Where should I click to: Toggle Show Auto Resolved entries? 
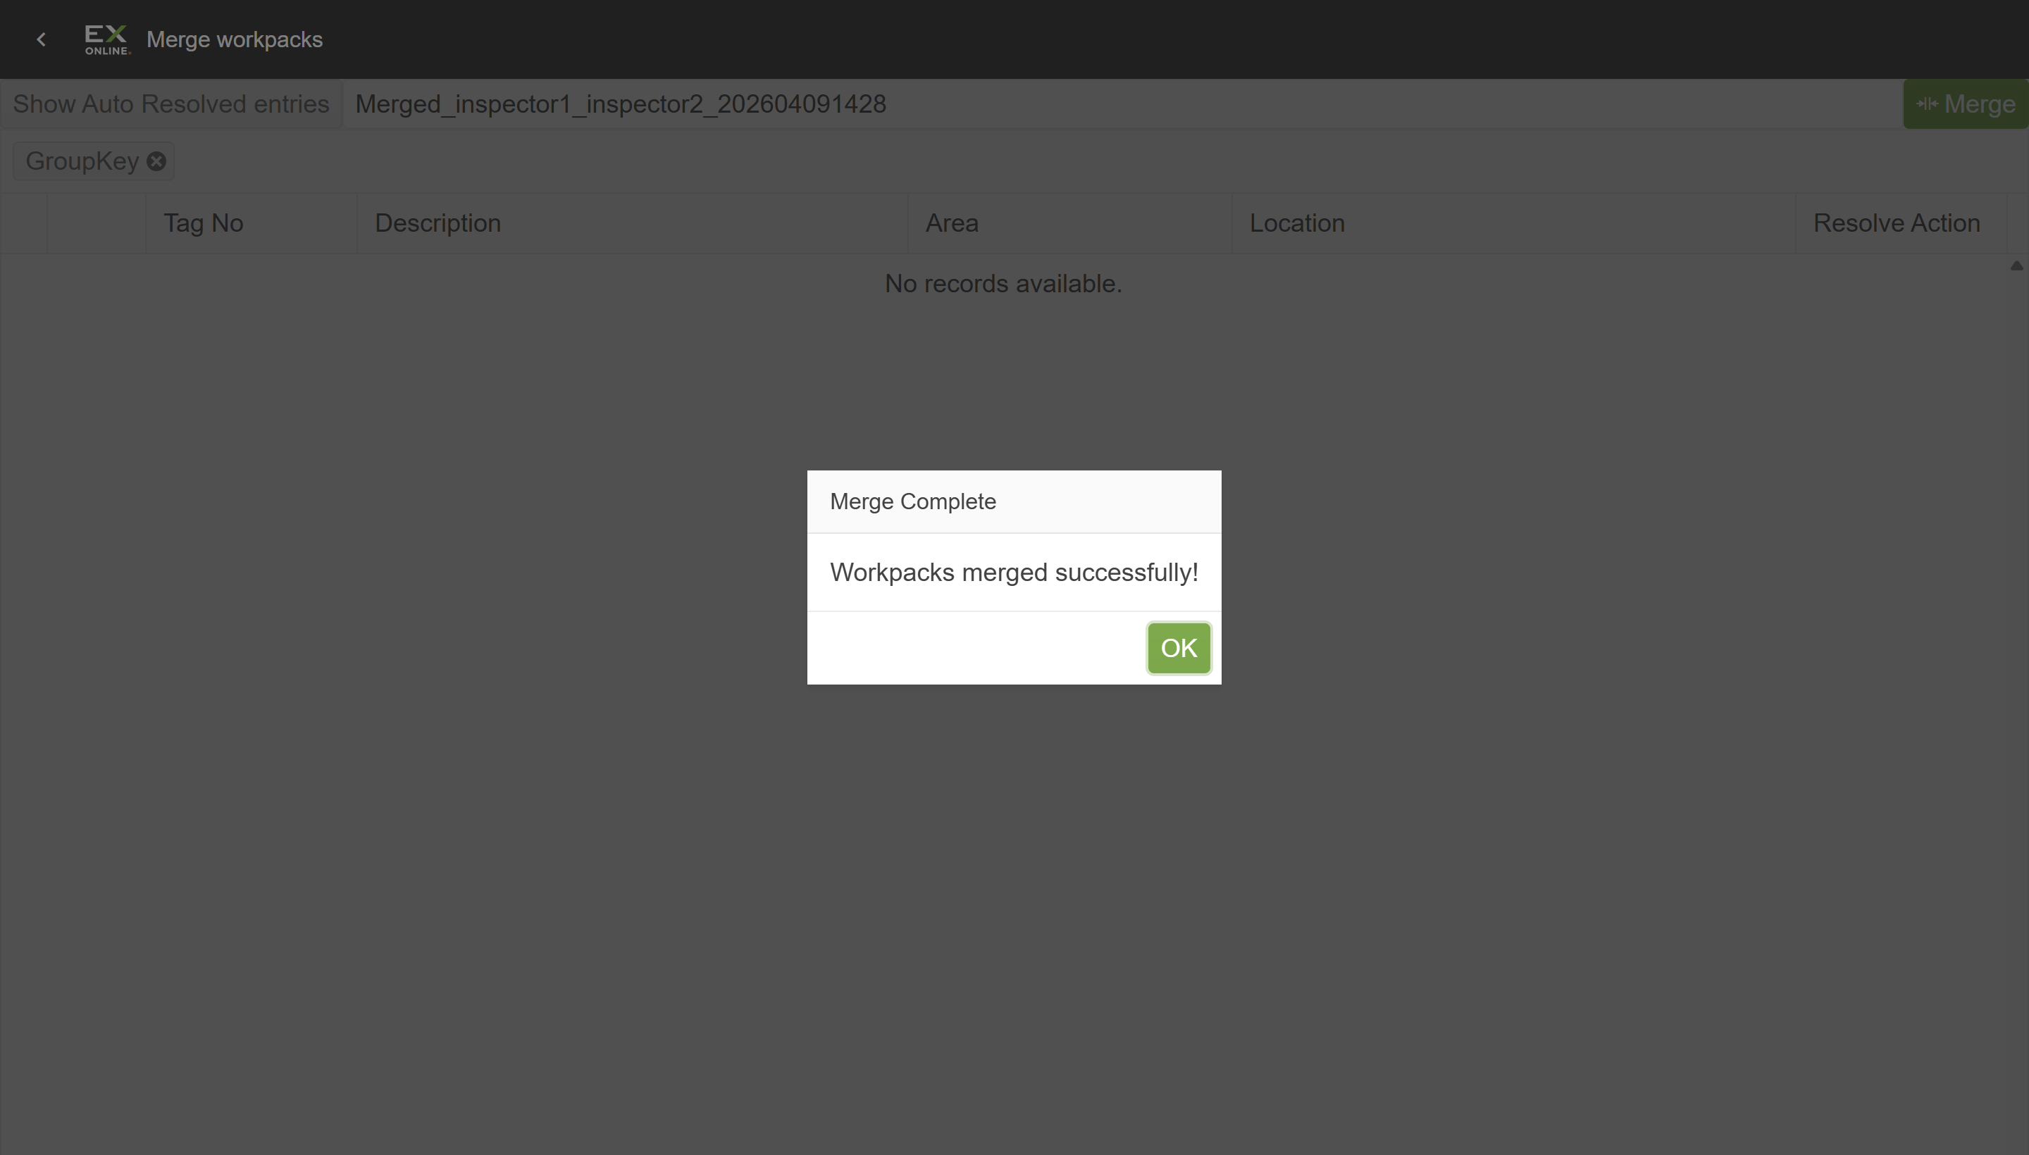pyautogui.click(x=170, y=104)
